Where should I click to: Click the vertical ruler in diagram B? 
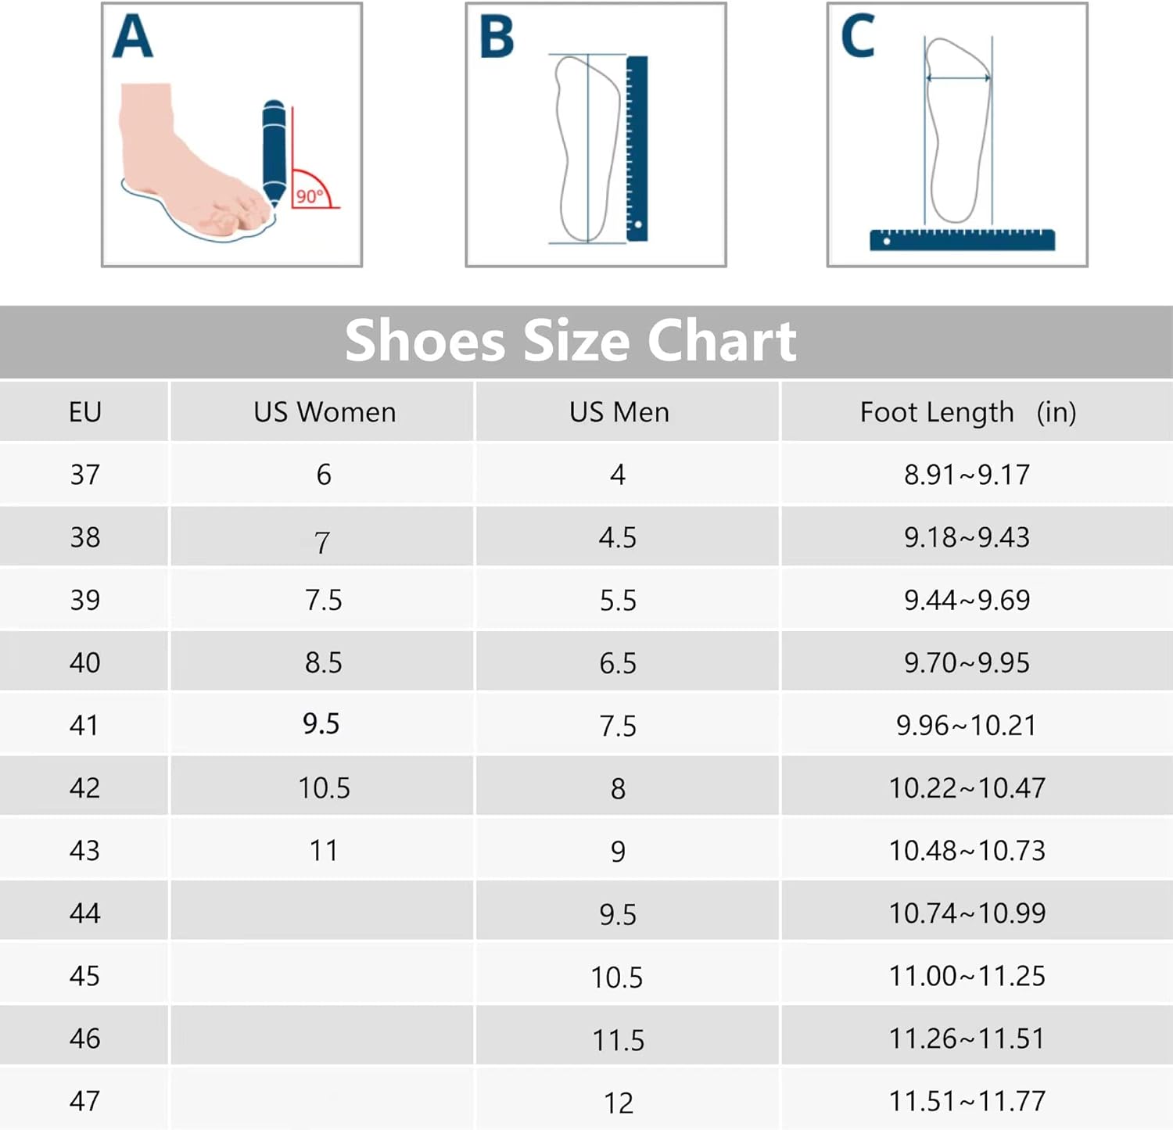coord(637,149)
